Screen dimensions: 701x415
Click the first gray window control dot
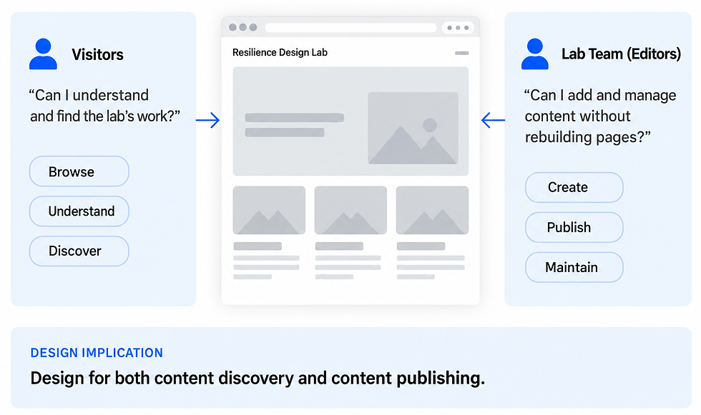(x=232, y=27)
